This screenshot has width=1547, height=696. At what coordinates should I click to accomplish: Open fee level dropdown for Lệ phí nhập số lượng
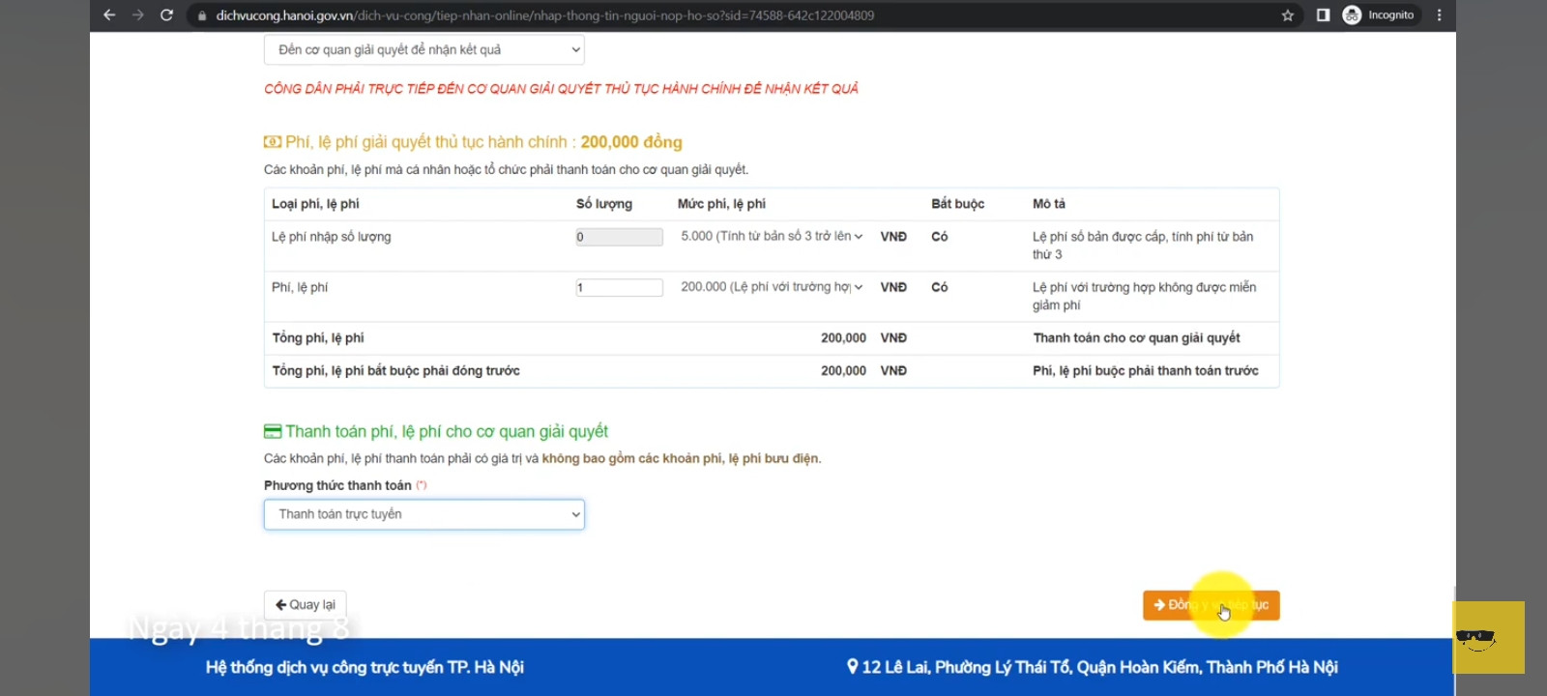pyautogui.click(x=772, y=236)
